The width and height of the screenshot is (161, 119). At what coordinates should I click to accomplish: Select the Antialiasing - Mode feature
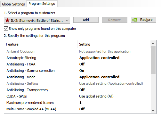[21, 77]
